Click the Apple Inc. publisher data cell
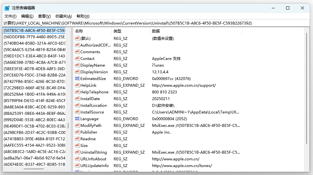313x175 pixels. tap(161, 132)
